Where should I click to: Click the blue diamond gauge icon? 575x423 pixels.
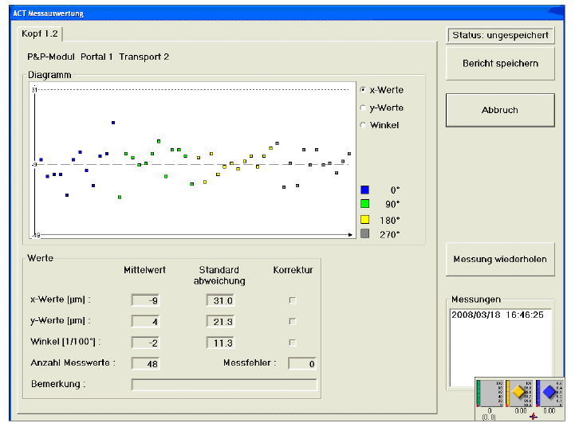tap(548, 393)
